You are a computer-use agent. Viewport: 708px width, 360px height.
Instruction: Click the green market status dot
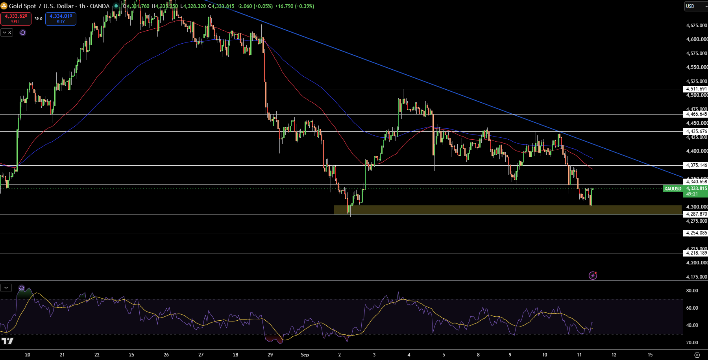tap(116, 6)
